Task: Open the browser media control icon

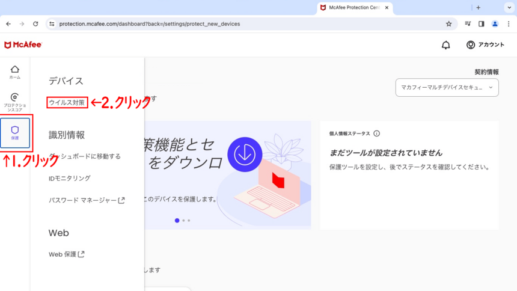Action: coord(468,24)
